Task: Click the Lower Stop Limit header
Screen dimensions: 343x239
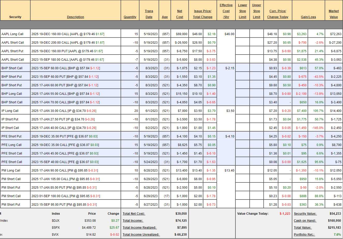Action: click(x=242, y=11)
